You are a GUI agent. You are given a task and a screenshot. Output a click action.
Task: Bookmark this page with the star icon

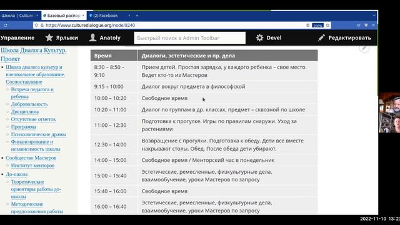point(327,25)
